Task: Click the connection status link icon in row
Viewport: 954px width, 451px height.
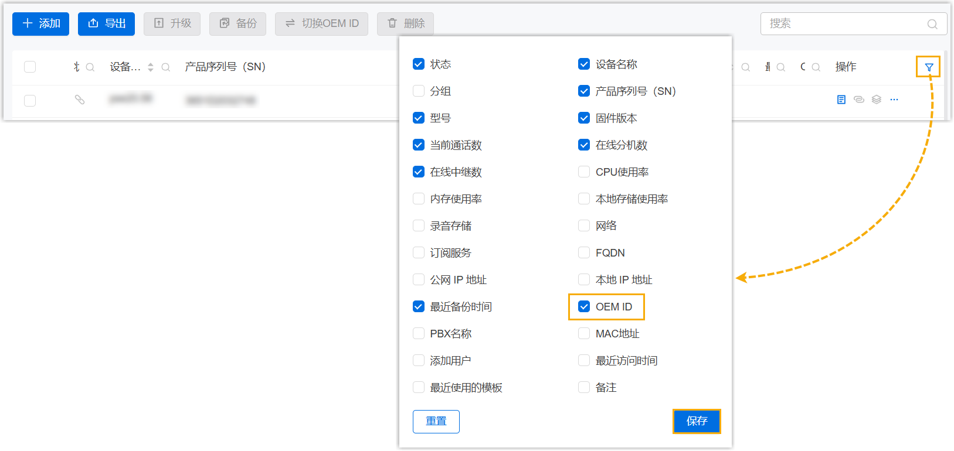Action: (80, 100)
